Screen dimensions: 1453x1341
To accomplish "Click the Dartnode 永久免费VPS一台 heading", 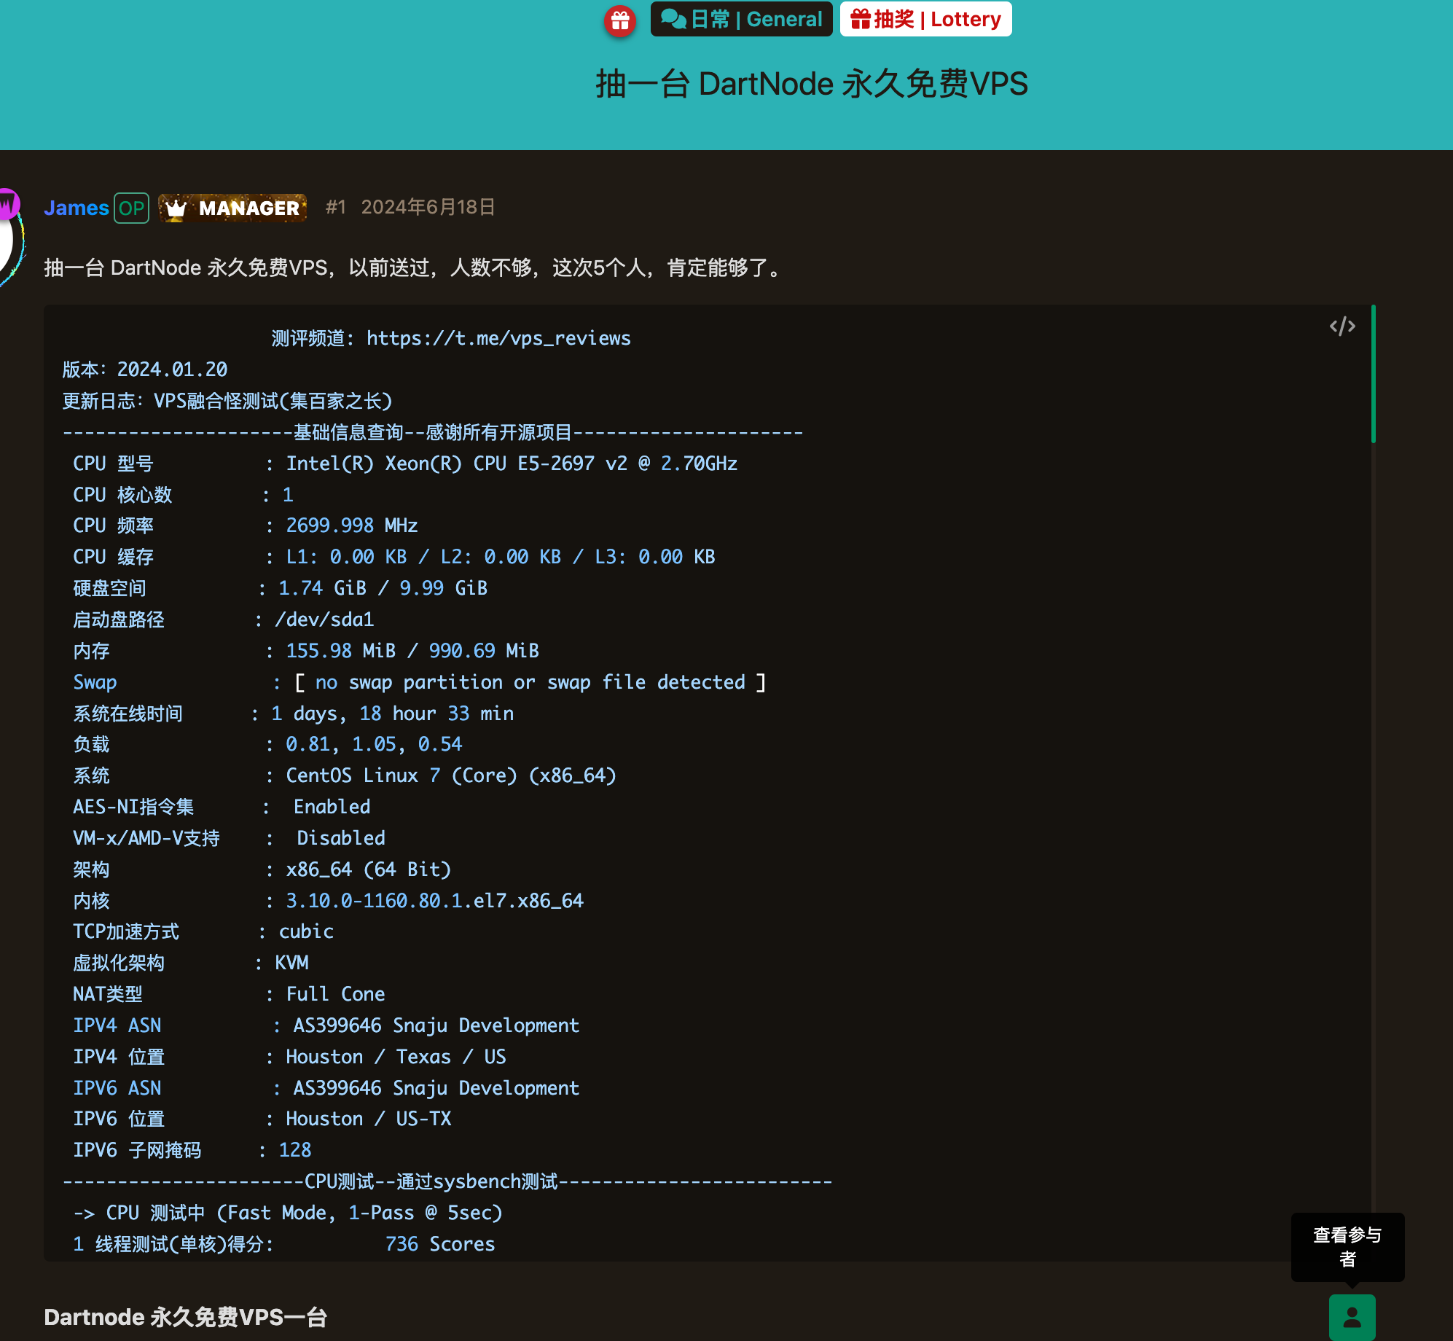I will click(x=186, y=1318).
